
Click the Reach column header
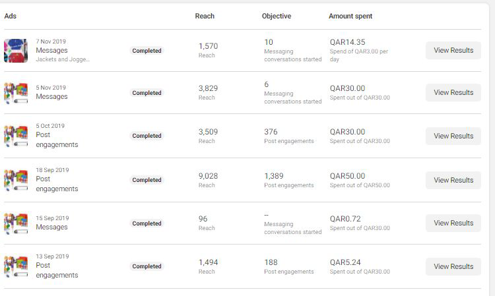(x=205, y=16)
